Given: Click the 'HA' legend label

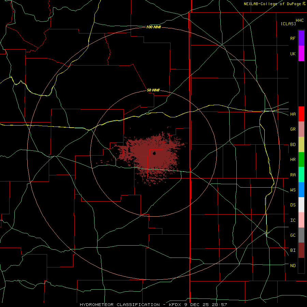Looking at the screenshot, I should [x=293, y=114].
